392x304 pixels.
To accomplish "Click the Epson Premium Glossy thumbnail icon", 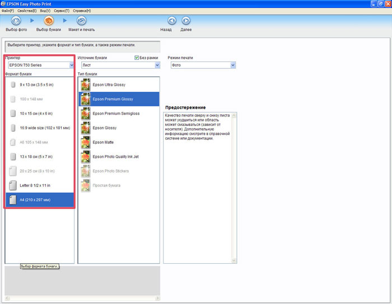I will 86,99.
